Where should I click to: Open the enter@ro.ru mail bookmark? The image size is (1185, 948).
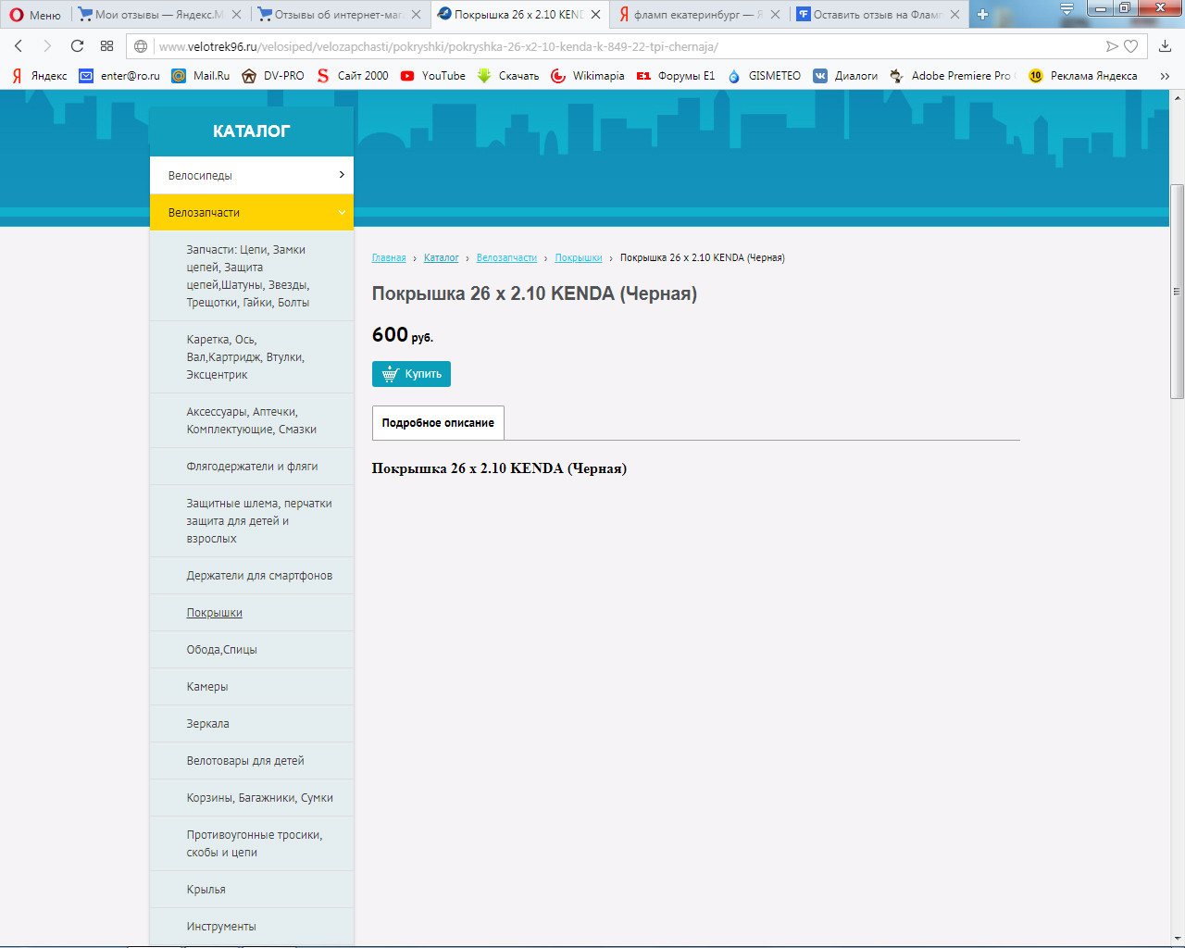point(119,76)
